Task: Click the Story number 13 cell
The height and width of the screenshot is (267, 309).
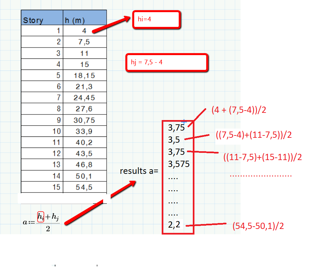Action: point(42,165)
